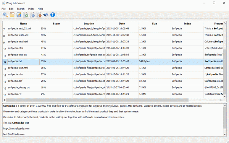This screenshot has height=143, width=229.
Task: Select the file softpedia_debug.txt
Action: tap(23, 88)
